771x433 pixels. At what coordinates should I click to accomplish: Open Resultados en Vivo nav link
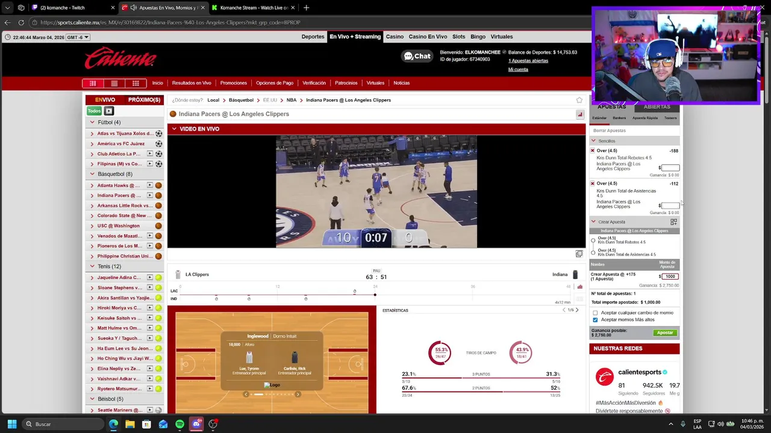[x=192, y=83]
